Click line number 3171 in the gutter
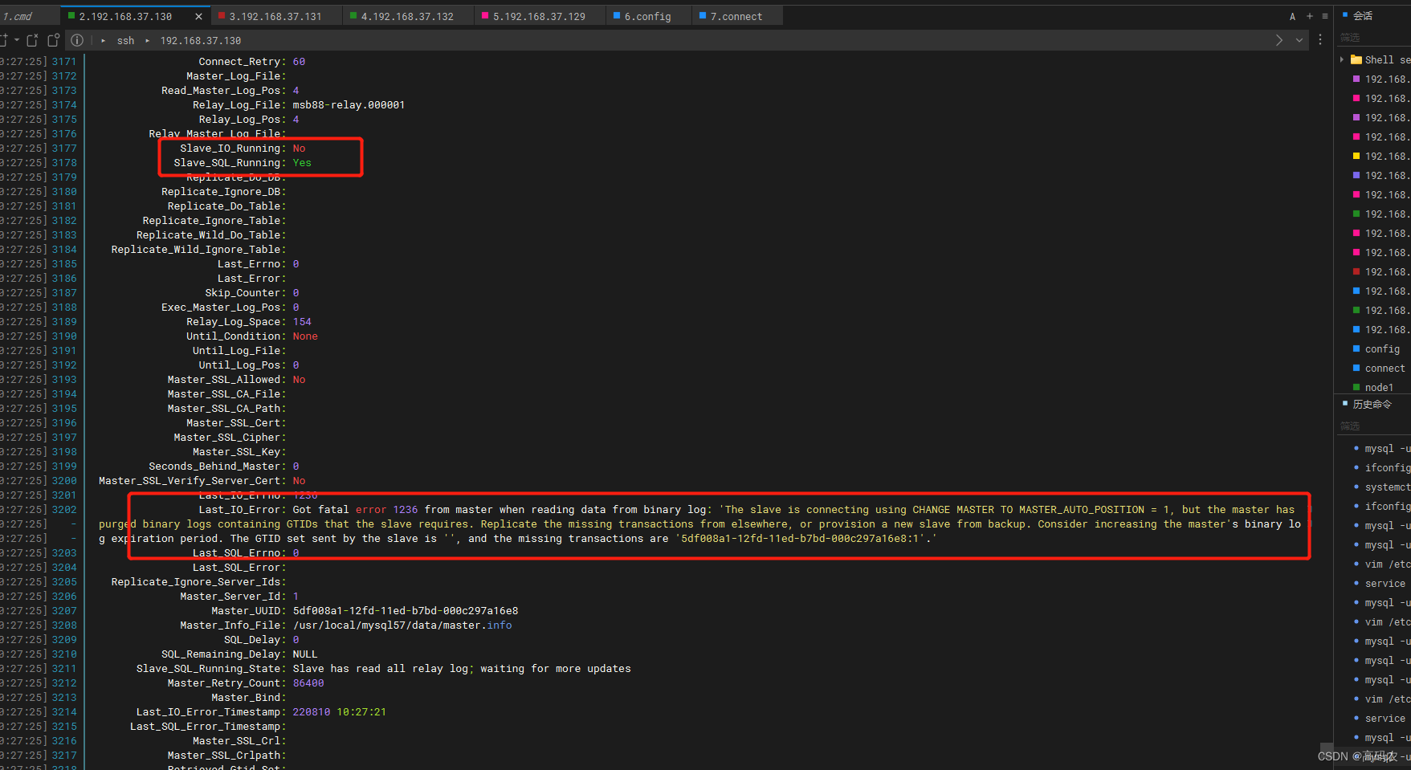1411x770 pixels. [64, 61]
